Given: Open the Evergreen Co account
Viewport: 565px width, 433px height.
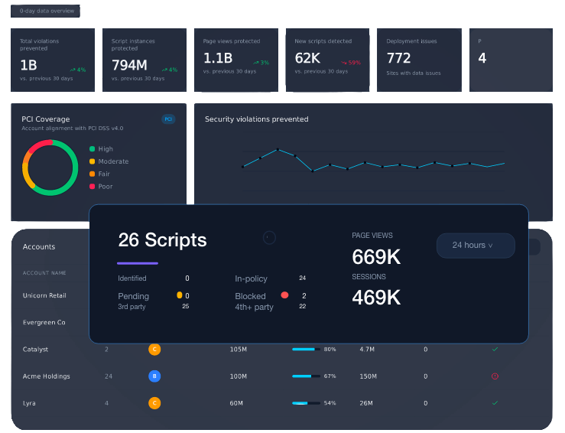Looking at the screenshot, I should point(44,322).
